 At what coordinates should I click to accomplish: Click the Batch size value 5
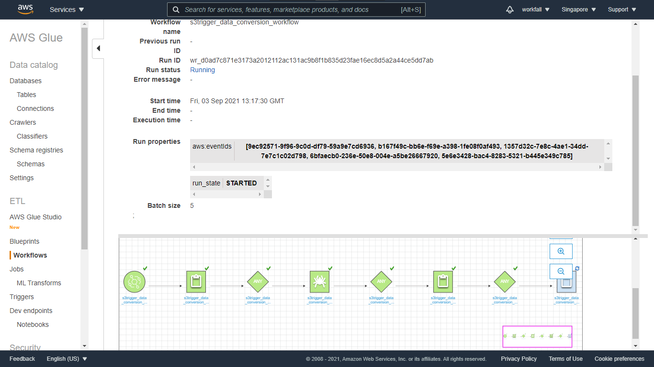(x=192, y=205)
